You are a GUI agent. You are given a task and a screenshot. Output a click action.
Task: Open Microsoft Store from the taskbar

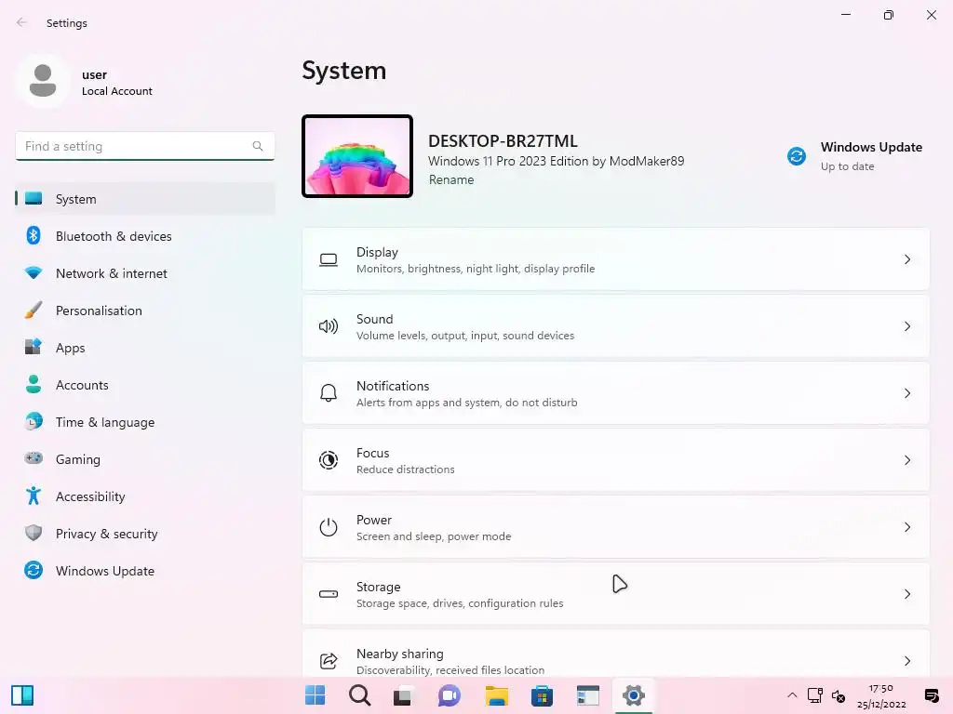coord(542,695)
